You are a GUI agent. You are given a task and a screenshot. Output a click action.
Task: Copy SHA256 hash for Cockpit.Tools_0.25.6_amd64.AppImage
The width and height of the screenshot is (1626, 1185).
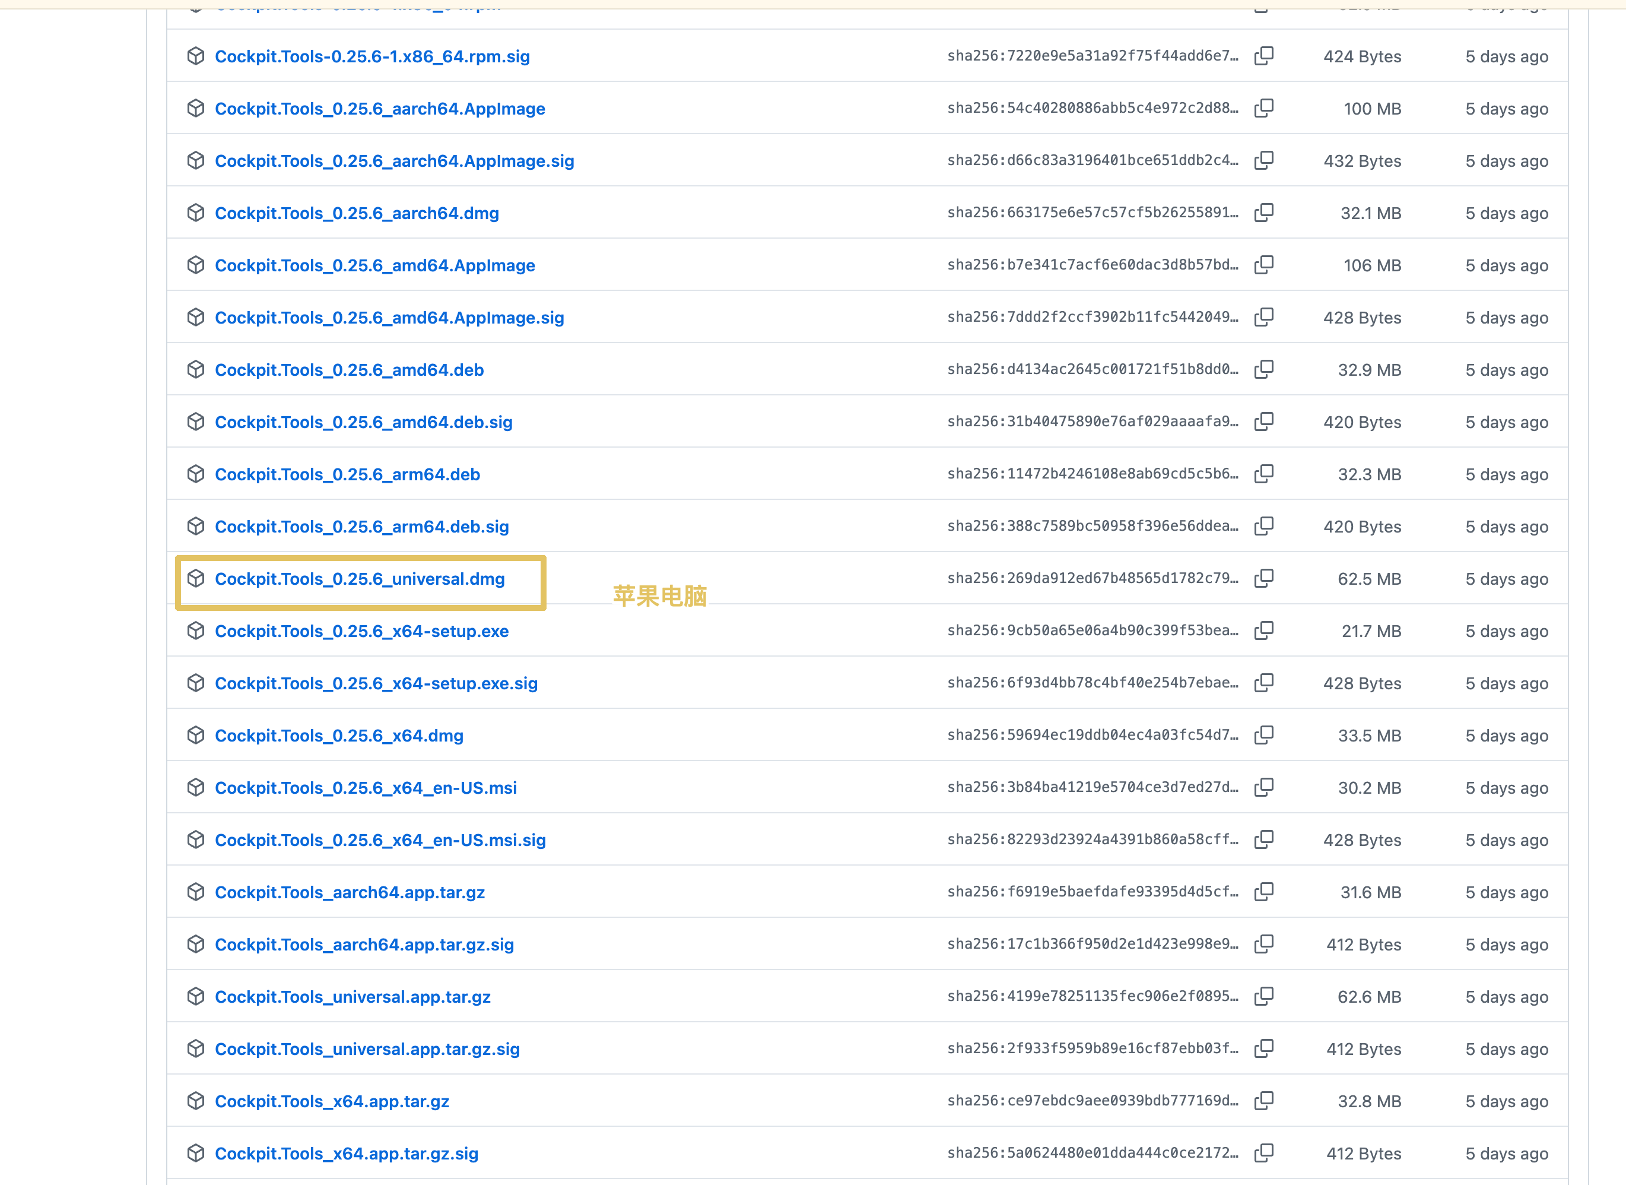tap(1264, 265)
